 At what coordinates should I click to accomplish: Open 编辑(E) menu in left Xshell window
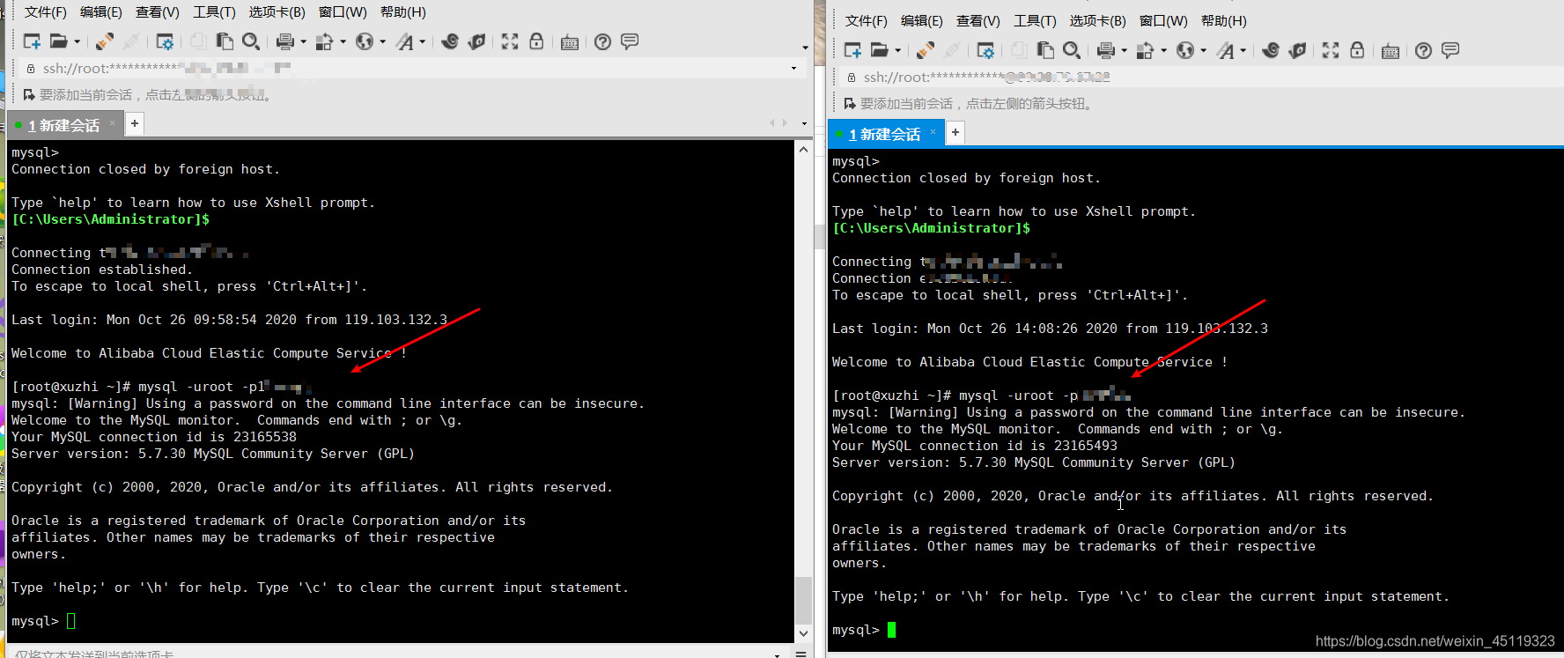100,12
